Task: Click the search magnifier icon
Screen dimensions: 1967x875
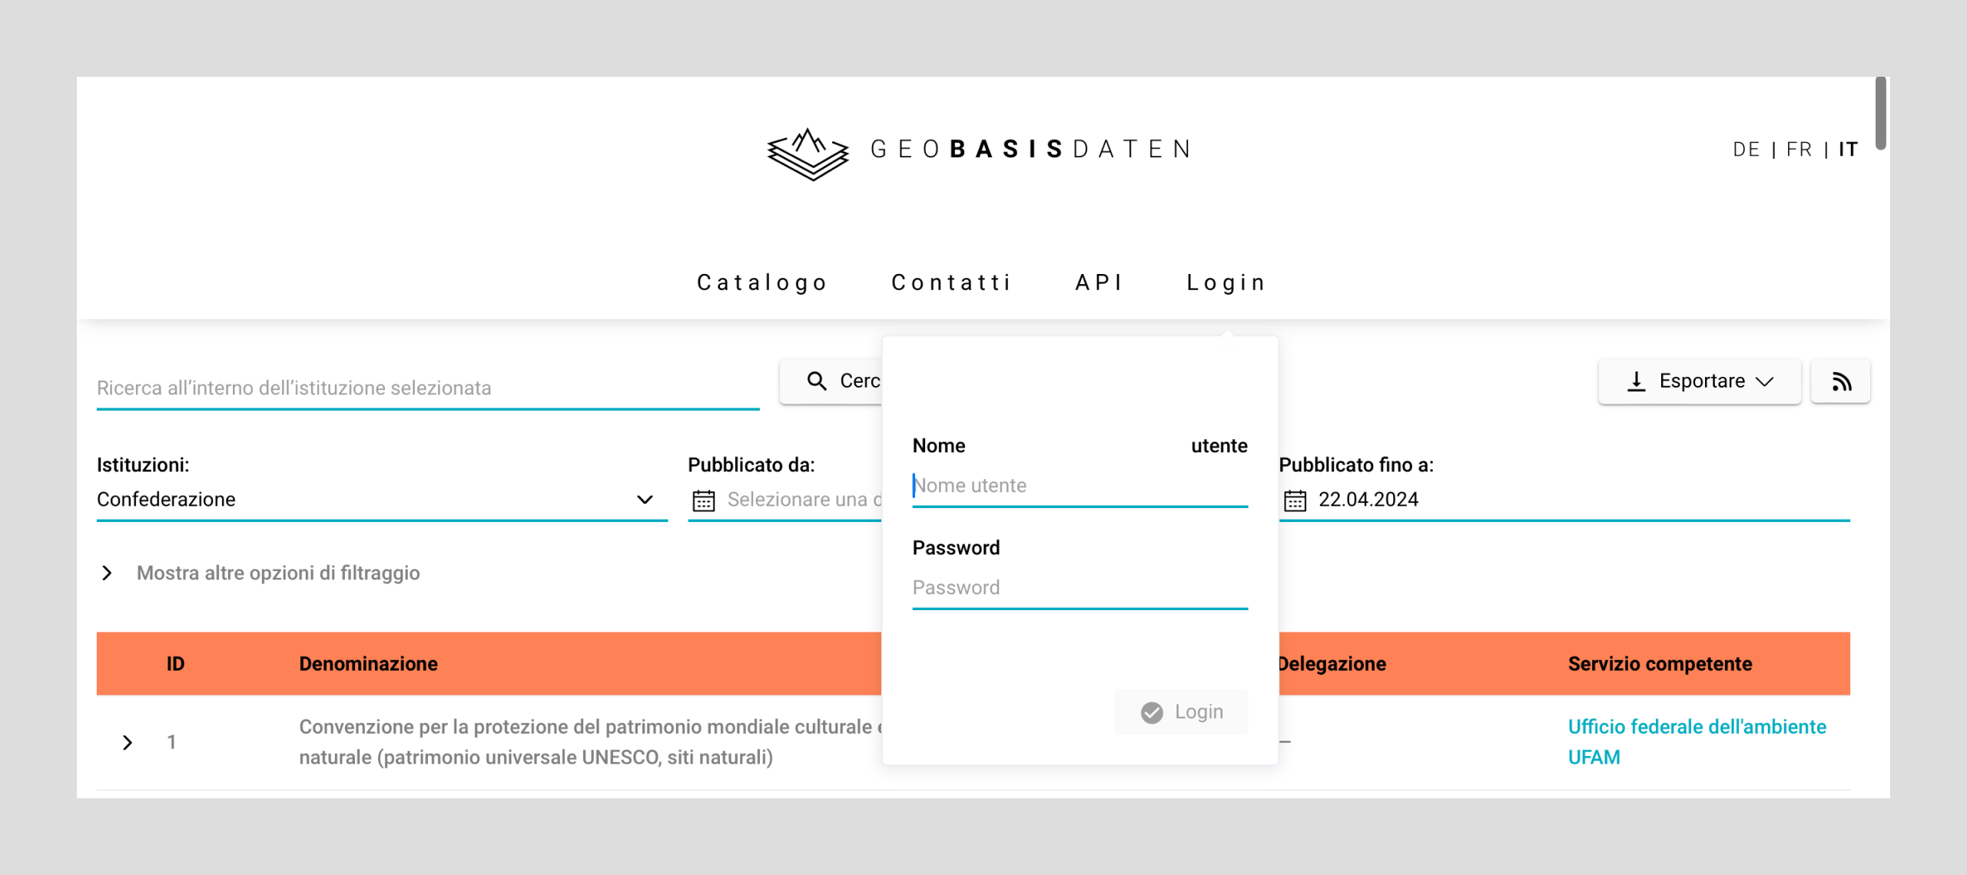Action: (817, 381)
